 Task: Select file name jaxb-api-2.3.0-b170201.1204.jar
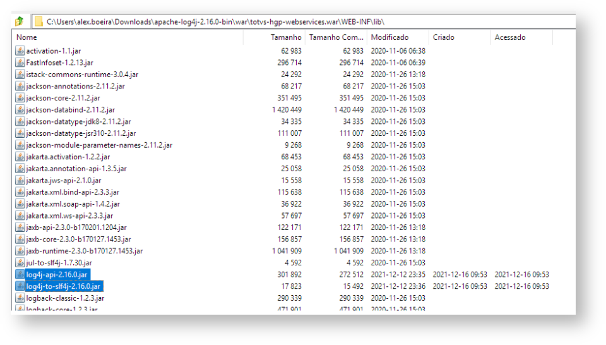[76, 227]
